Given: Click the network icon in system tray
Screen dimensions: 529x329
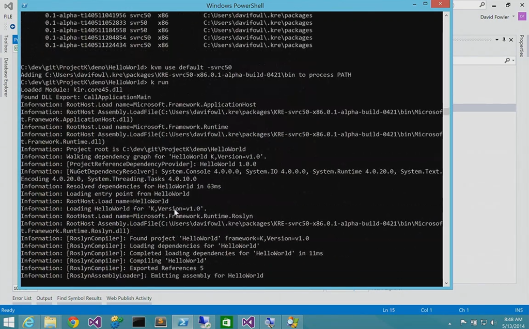Looking at the screenshot, I should [484, 323].
